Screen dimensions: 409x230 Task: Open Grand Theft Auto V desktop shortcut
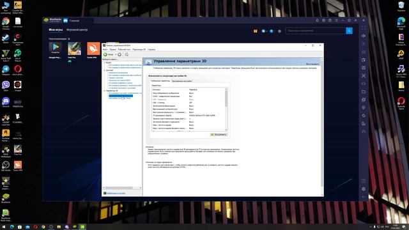pyautogui.click(x=6, y=56)
